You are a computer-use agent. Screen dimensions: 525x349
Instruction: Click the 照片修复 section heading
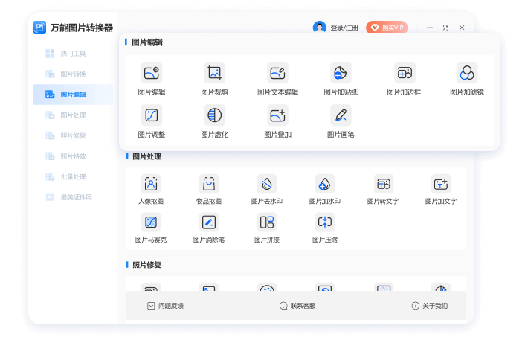(x=146, y=265)
